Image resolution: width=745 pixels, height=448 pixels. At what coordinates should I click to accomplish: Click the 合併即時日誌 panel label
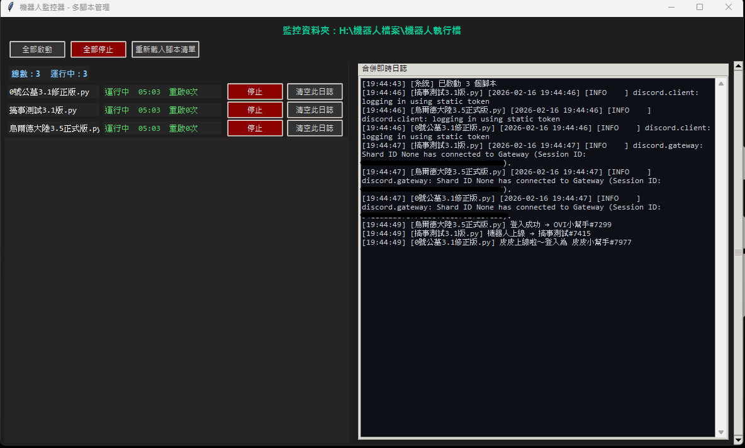384,69
